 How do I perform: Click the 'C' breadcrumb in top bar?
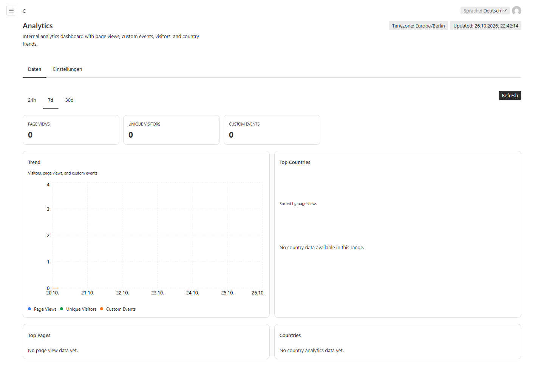click(x=24, y=11)
